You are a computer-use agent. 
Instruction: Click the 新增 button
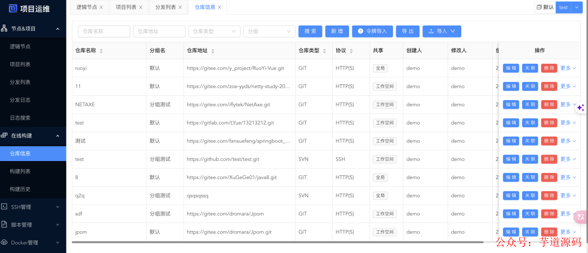pyautogui.click(x=337, y=32)
